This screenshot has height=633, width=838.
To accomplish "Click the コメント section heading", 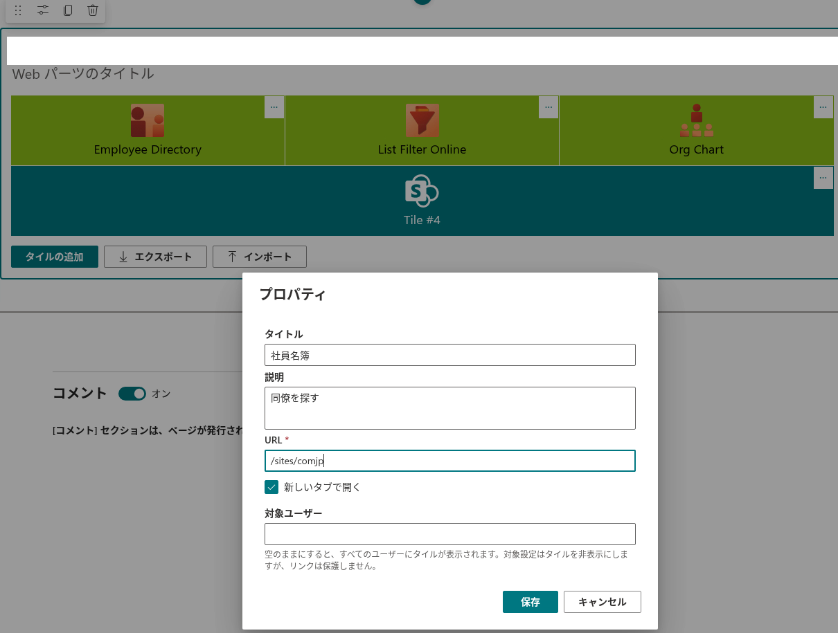I will click(x=80, y=394).
